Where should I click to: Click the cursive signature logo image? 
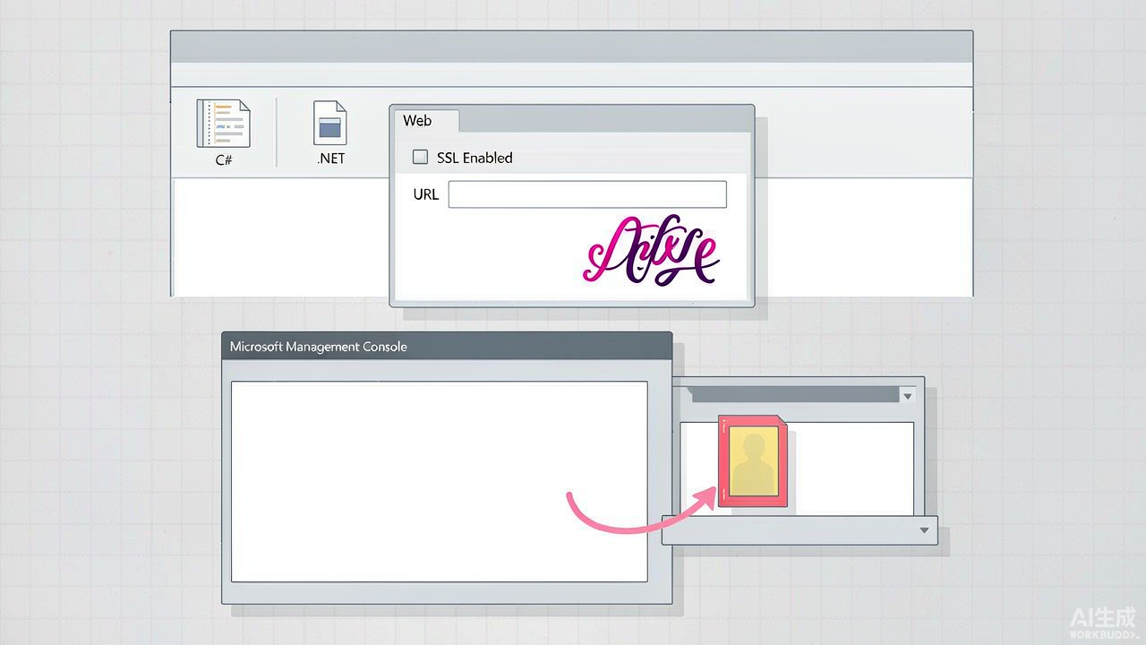(651, 250)
